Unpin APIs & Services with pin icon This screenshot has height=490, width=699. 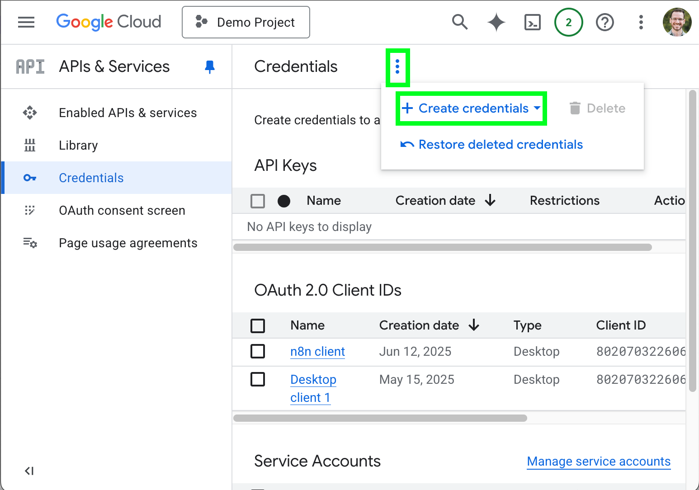[209, 67]
